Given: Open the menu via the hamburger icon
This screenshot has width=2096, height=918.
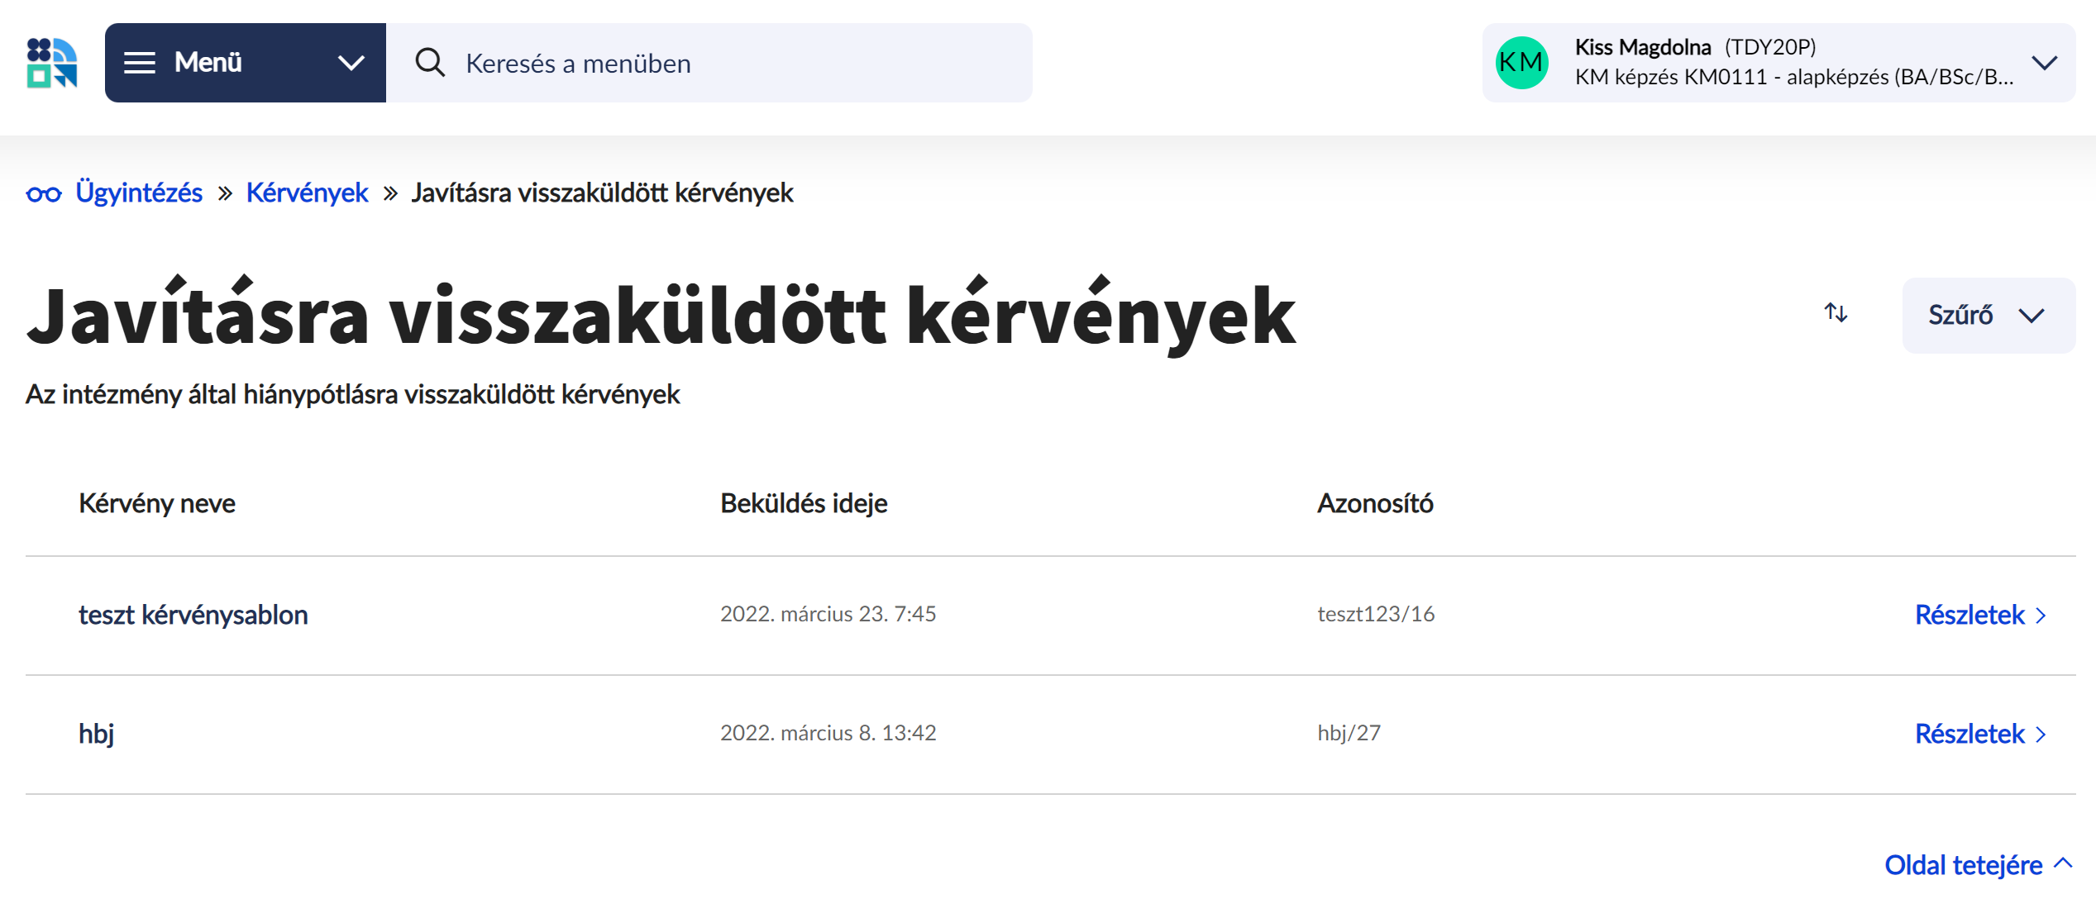Looking at the screenshot, I should (140, 62).
